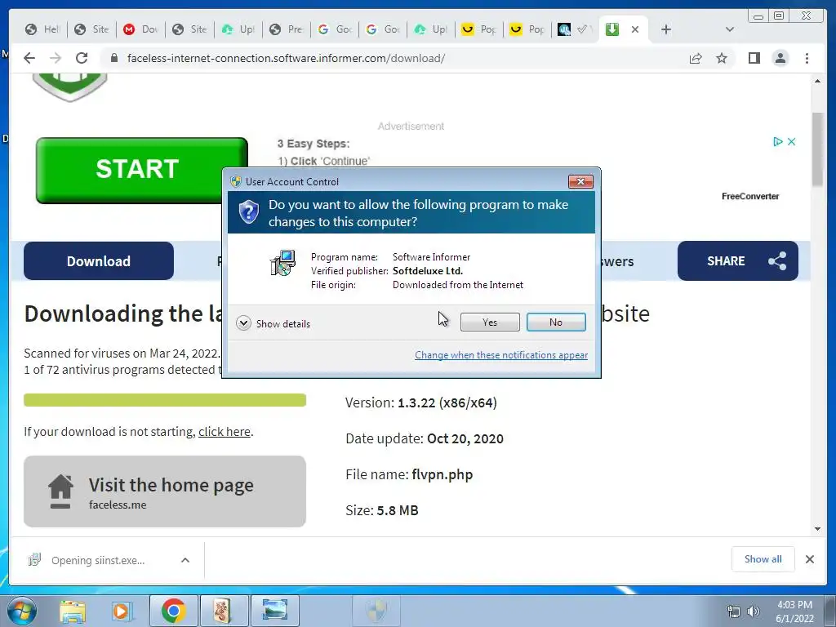Viewport: 836px width, 627px height.
Task: Click FreeConverter ad text
Action: point(750,196)
